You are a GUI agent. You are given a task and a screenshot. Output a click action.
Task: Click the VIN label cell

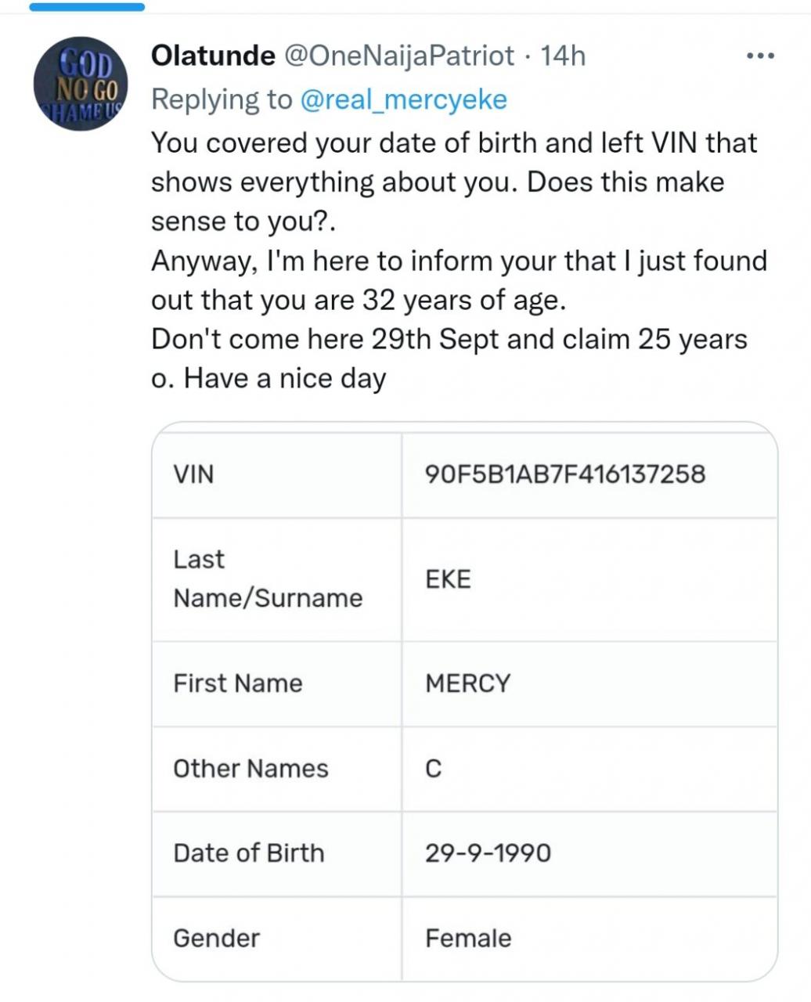click(193, 474)
